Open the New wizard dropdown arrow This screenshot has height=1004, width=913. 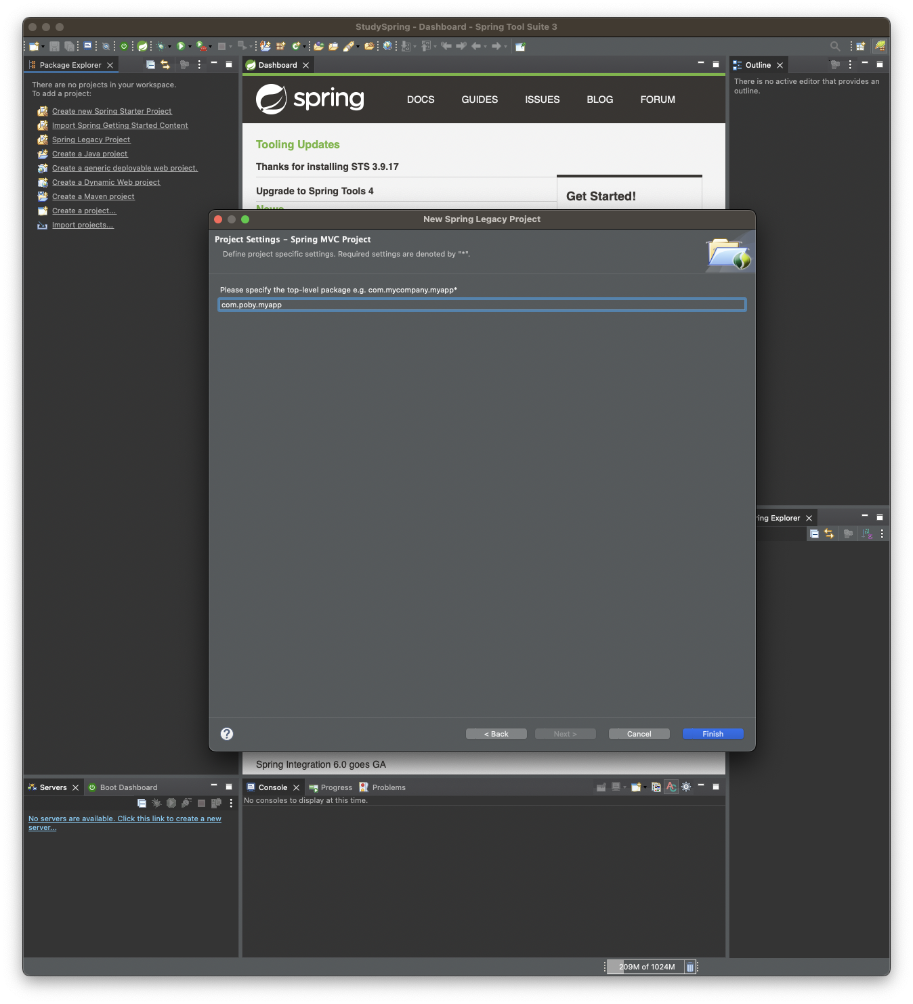(x=43, y=47)
